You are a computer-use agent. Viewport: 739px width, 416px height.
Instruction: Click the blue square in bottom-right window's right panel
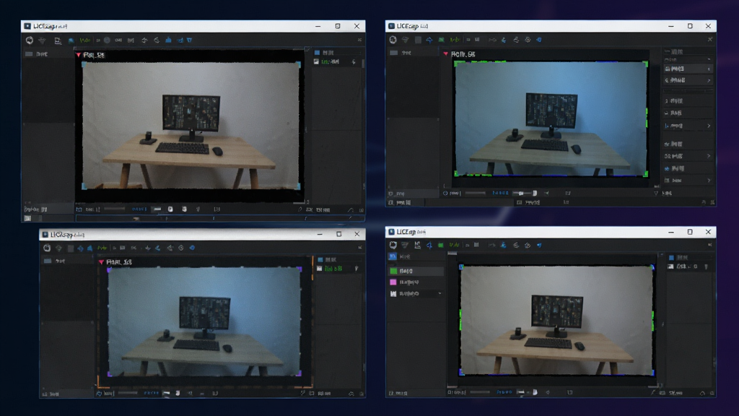pyautogui.click(x=672, y=258)
